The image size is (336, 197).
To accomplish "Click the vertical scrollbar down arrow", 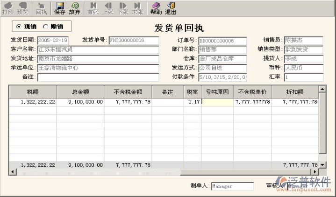I will tap(322, 165).
